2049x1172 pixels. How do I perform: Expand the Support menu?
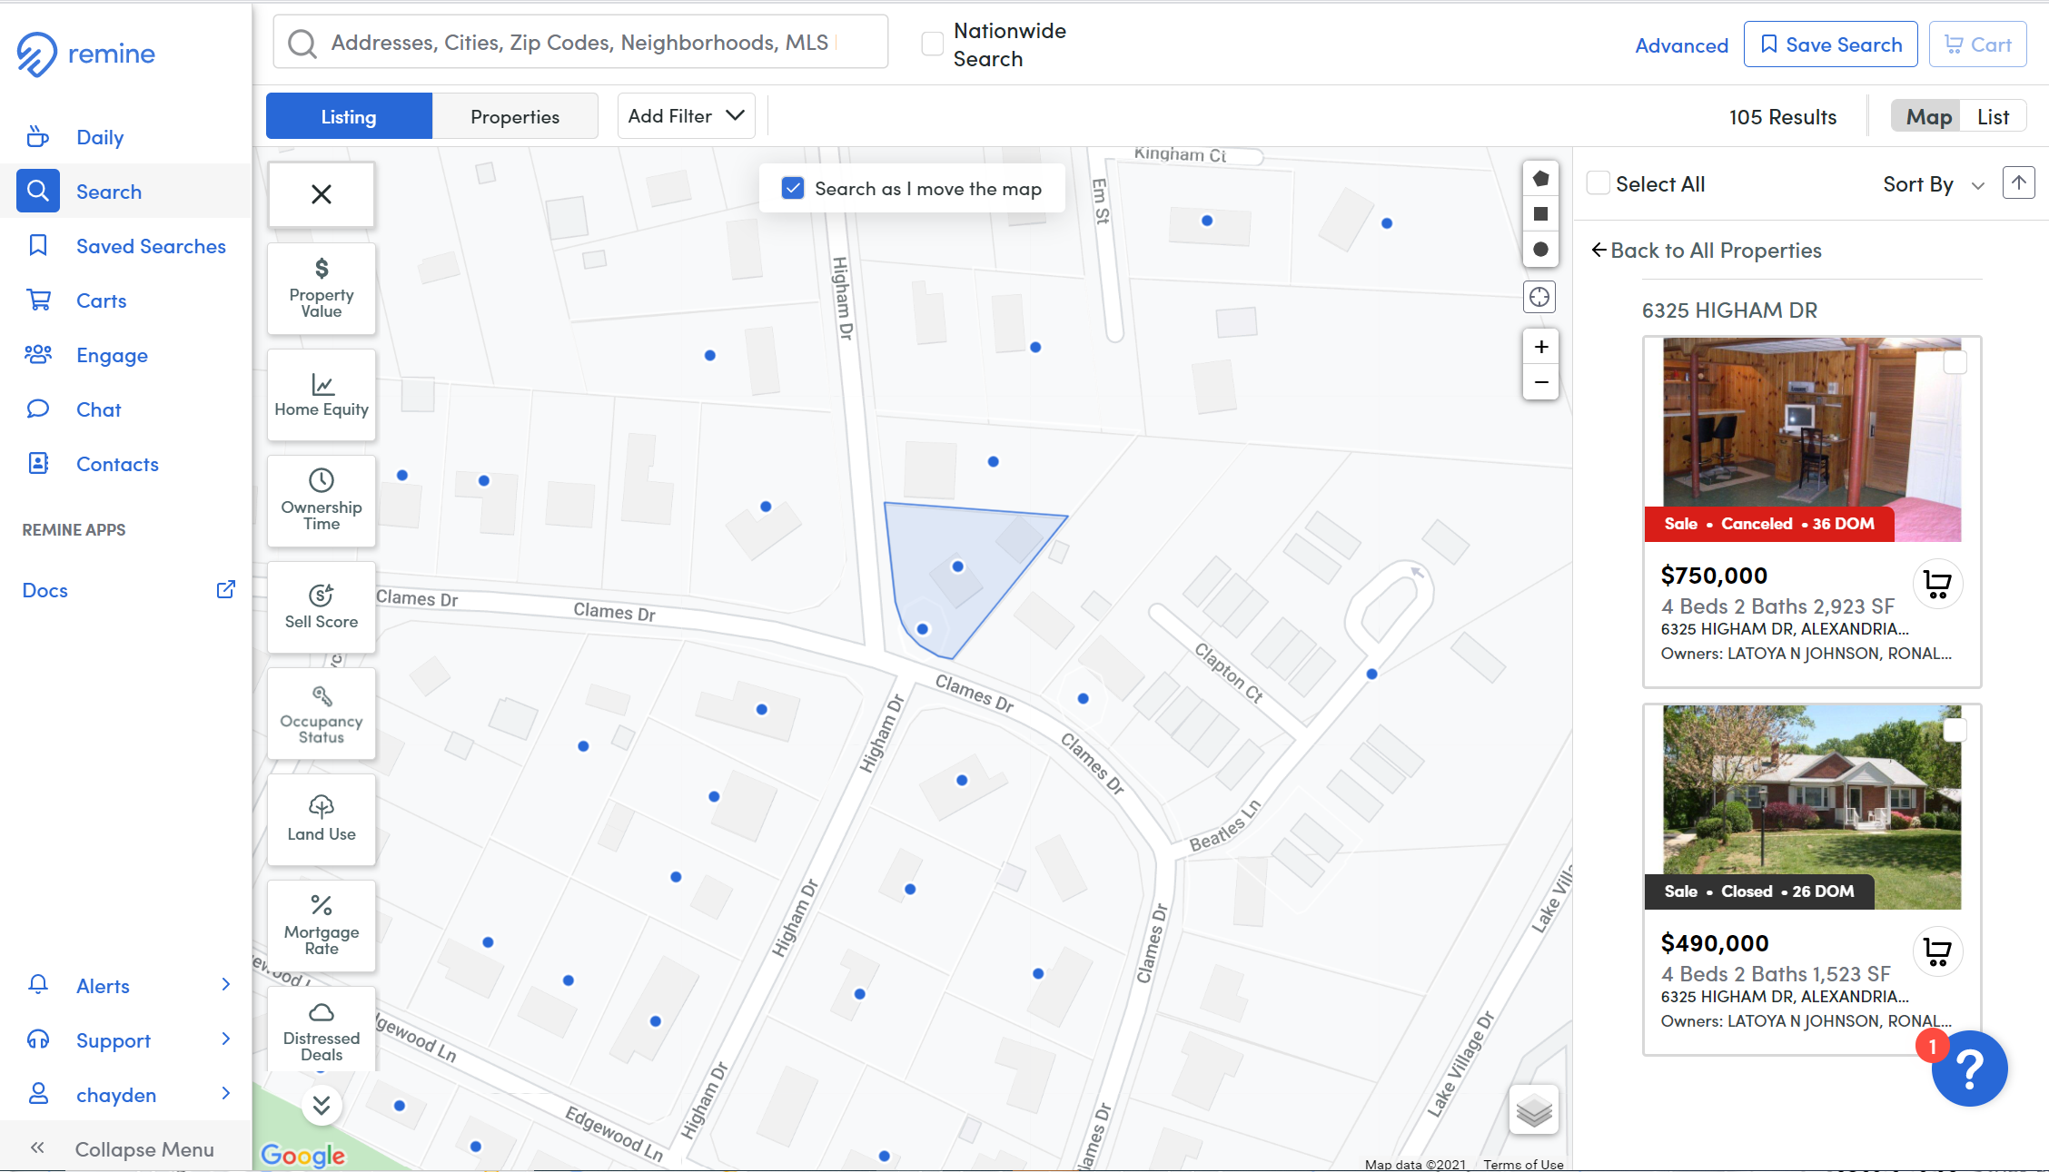pyautogui.click(x=127, y=1040)
